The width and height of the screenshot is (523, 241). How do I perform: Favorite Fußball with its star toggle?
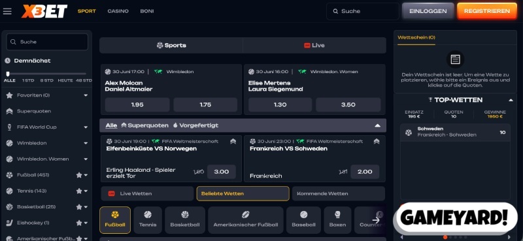click(x=78, y=175)
